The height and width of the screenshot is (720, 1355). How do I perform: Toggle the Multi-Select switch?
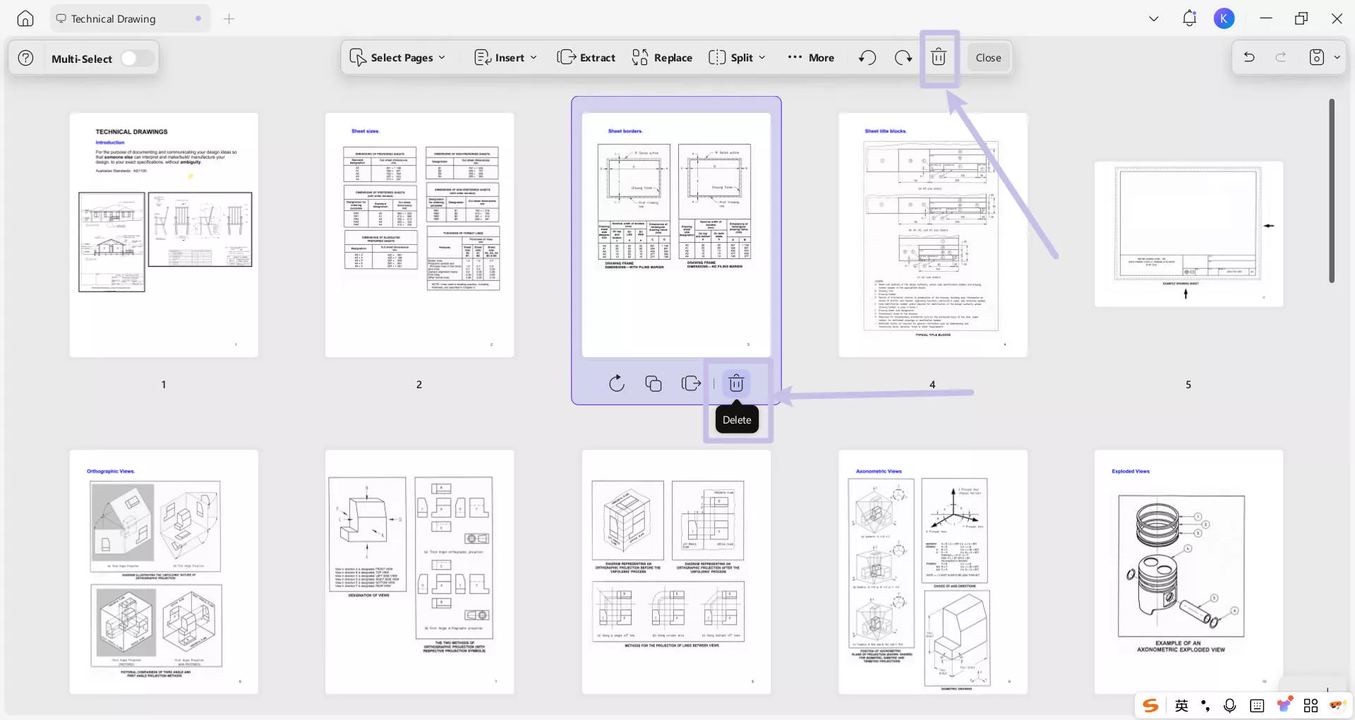click(137, 58)
